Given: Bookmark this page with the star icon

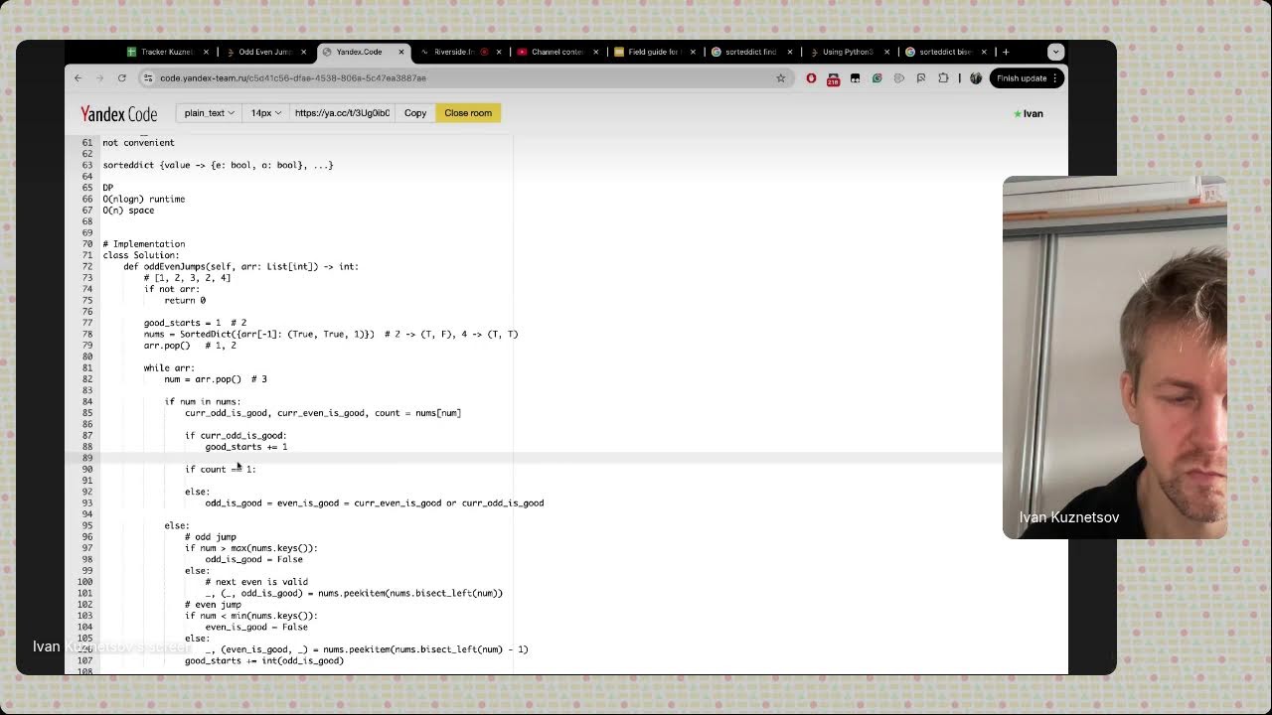Looking at the screenshot, I should click(x=781, y=77).
